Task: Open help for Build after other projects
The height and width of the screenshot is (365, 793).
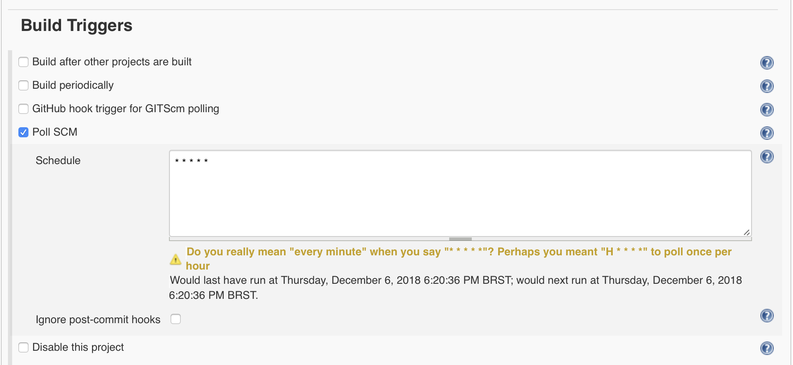Action: [x=767, y=63]
